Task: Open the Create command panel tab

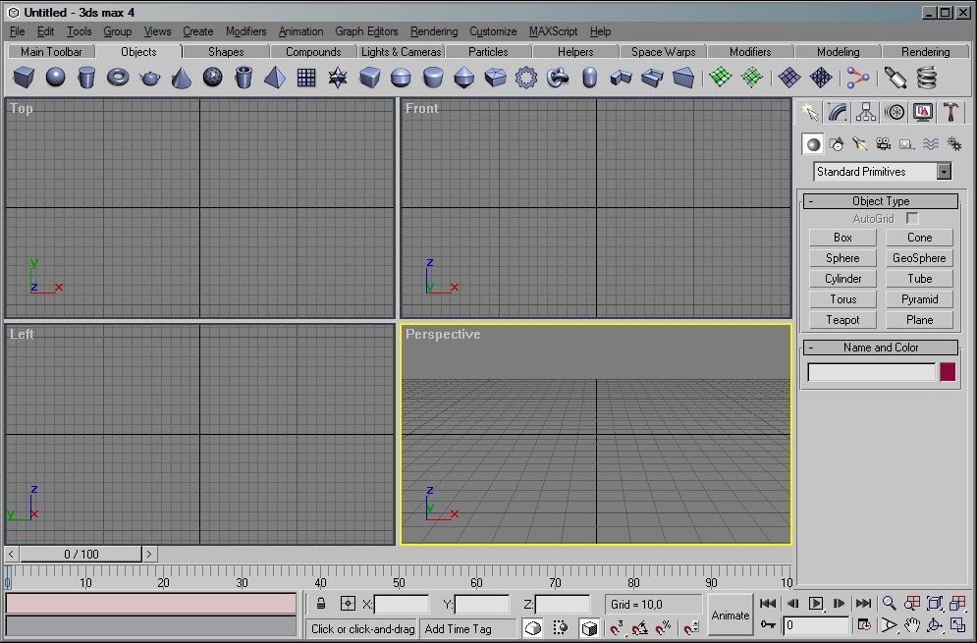Action: point(810,112)
